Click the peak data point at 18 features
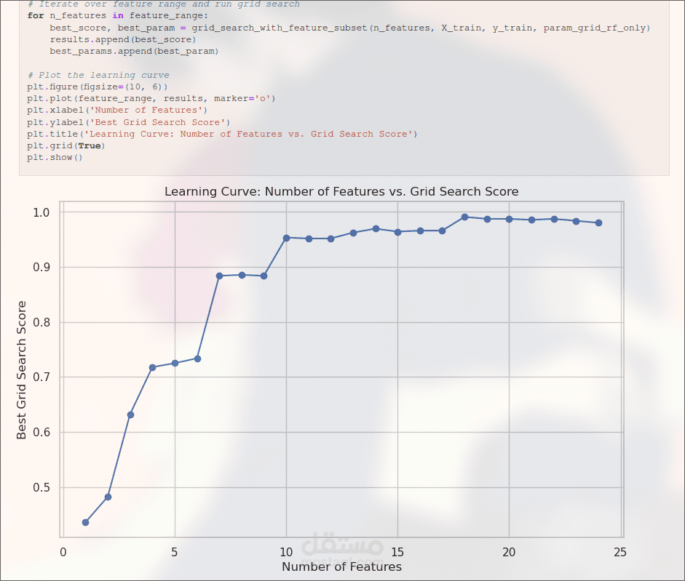Viewport: 685px width, 581px height. [x=465, y=217]
